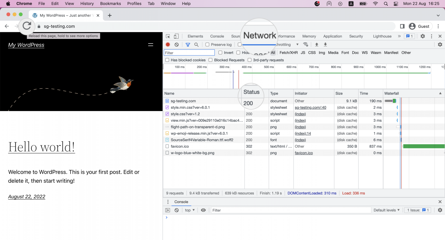
Task: Focus the console Filter input field
Action: [291, 210]
